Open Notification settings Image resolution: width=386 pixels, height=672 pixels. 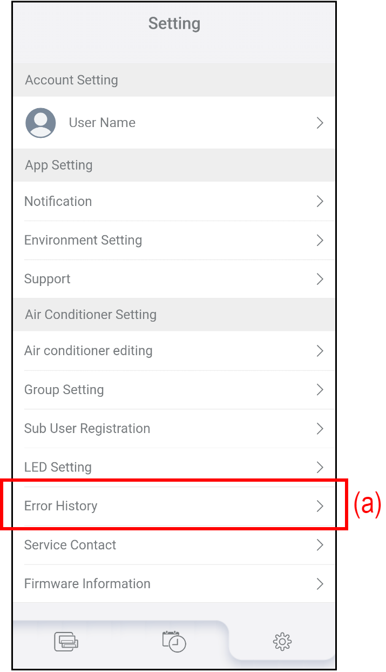click(58, 202)
